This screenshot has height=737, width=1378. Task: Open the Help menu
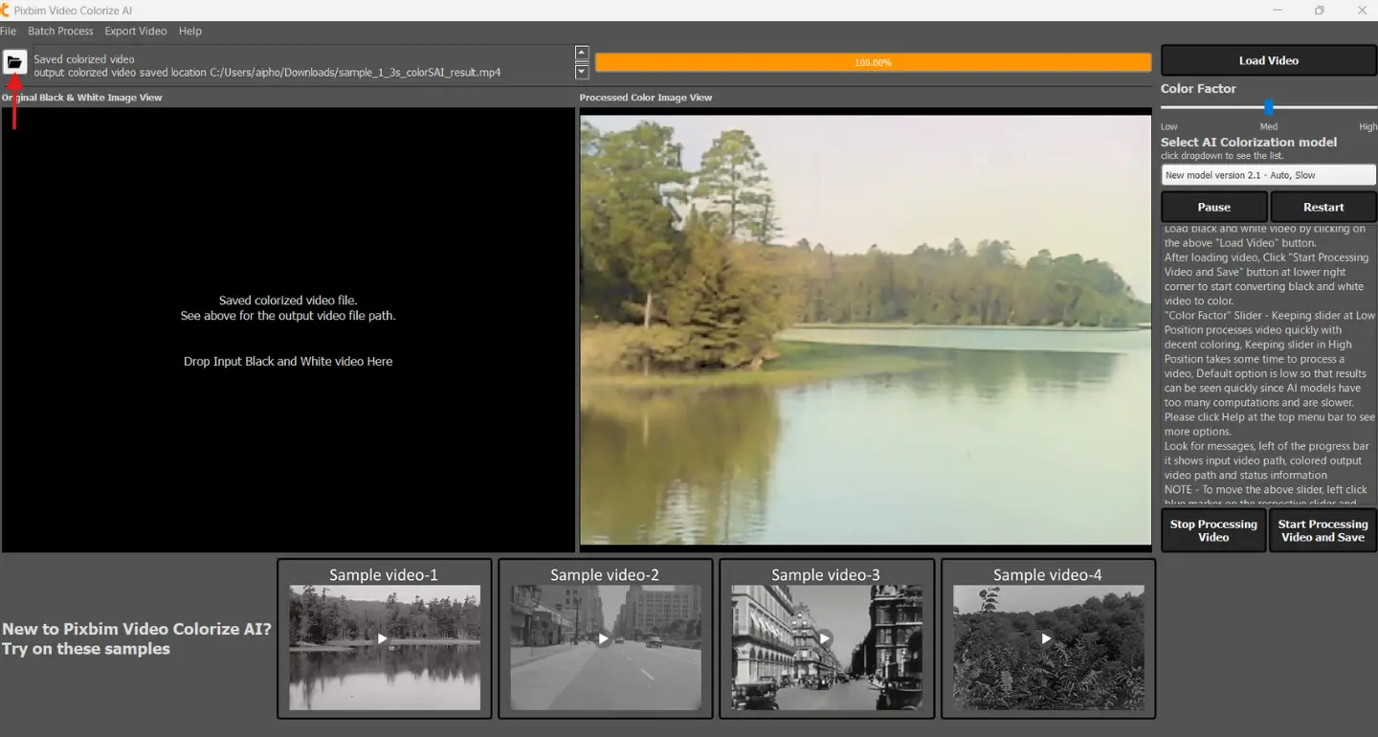tap(190, 32)
